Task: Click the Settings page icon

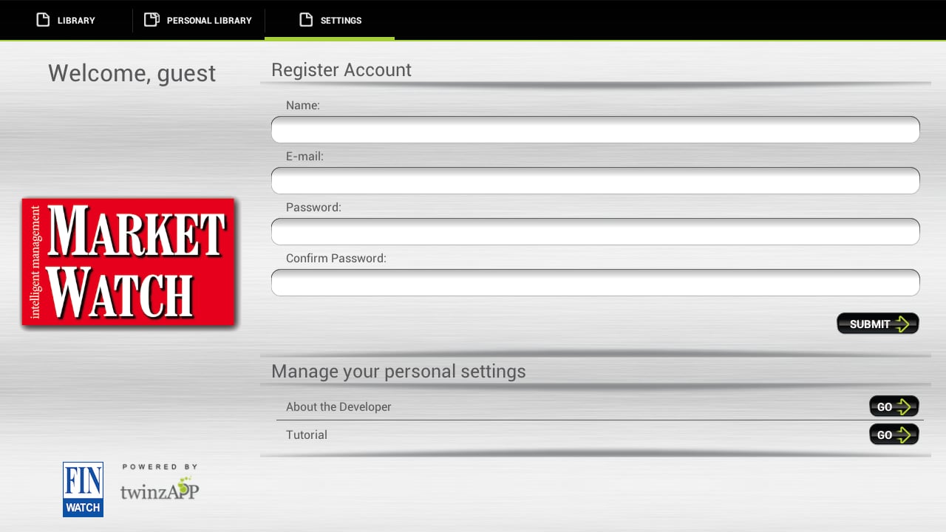Action: coord(306,20)
